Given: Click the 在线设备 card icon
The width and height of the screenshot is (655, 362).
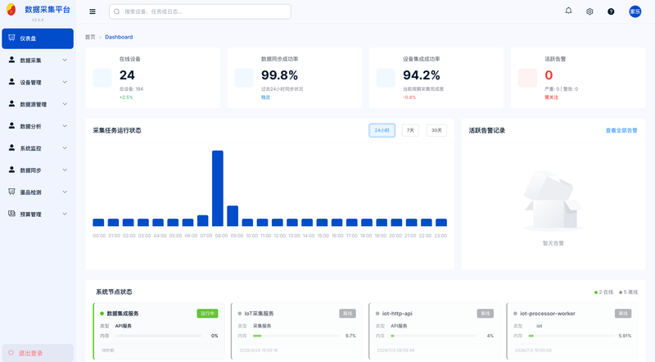Looking at the screenshot, I should pos(102,78).
